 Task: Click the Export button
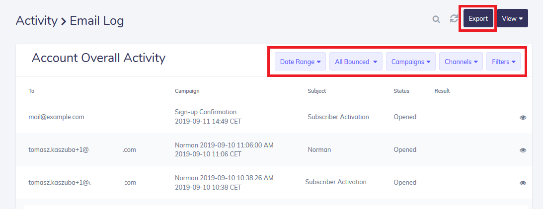478,18
